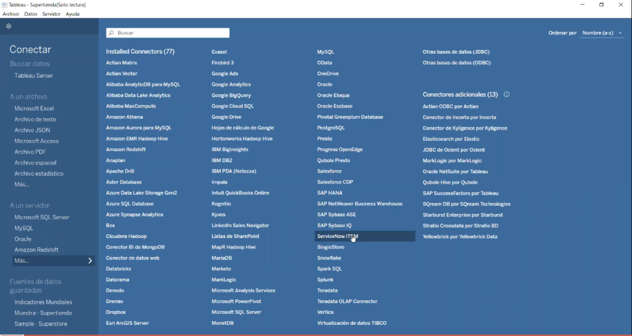The image size is (632, 336).
Task: Open the Servidor menu
Action: (x=51, y=14)
